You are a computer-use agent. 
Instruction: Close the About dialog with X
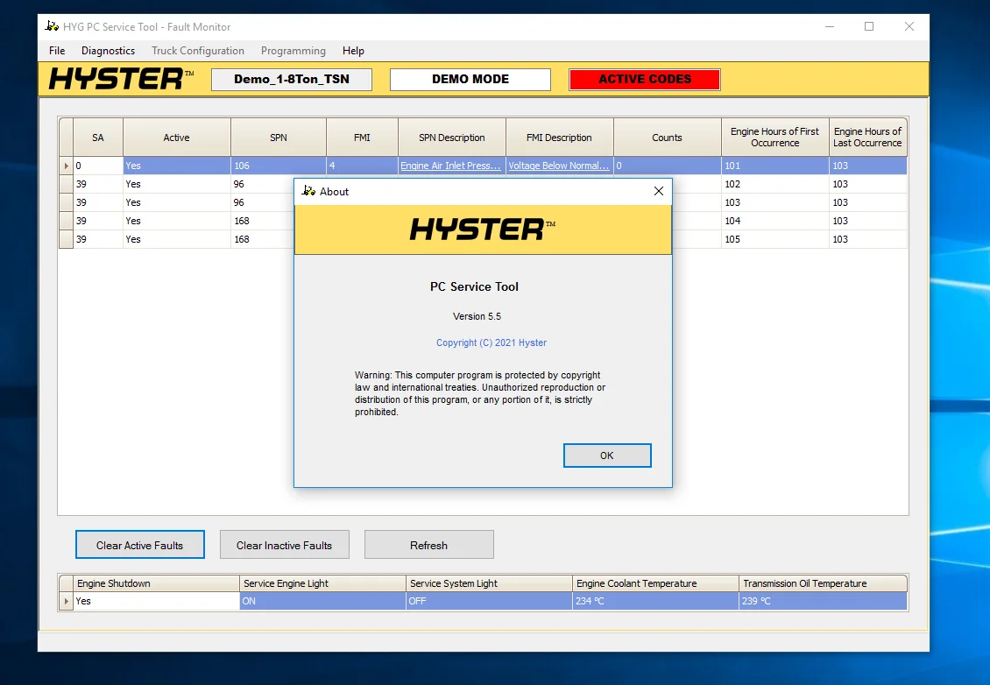(659, 191)
